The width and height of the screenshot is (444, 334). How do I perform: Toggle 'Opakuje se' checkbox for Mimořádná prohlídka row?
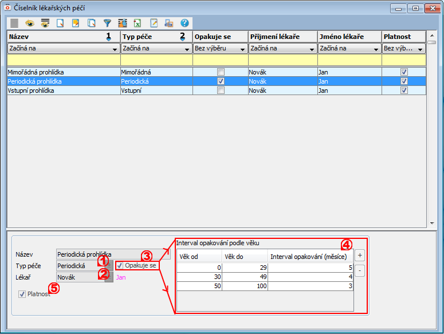click(x=221, y=72)
